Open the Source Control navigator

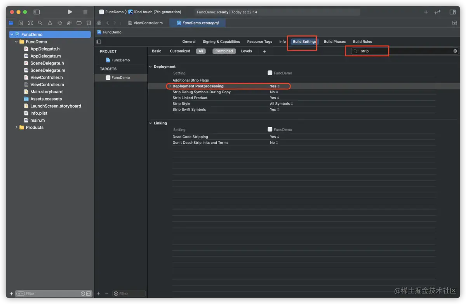(21, 23)
